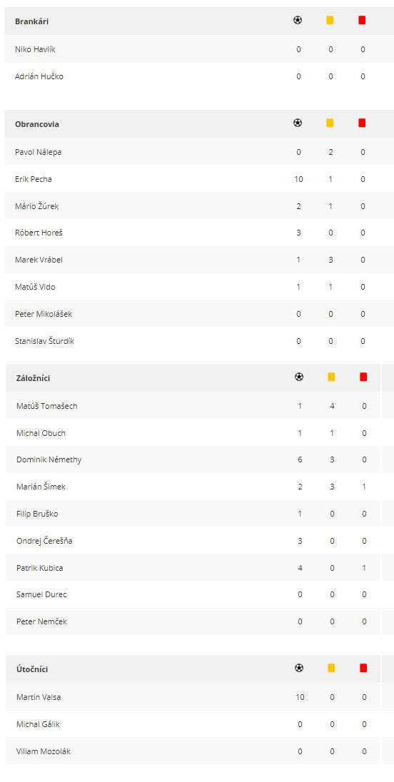This screenshot has height=782, width=394.
Task: Click the yellow card icon in Obrancovia header
Action: (330, 123)
